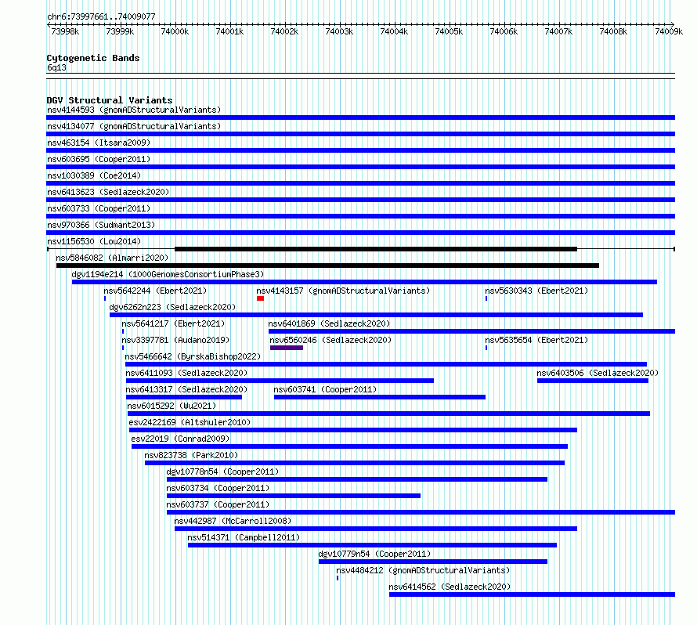The image size is (697, 625).
Task: Click the 73998k ruler tick label
Action: (x=65, y=31)
